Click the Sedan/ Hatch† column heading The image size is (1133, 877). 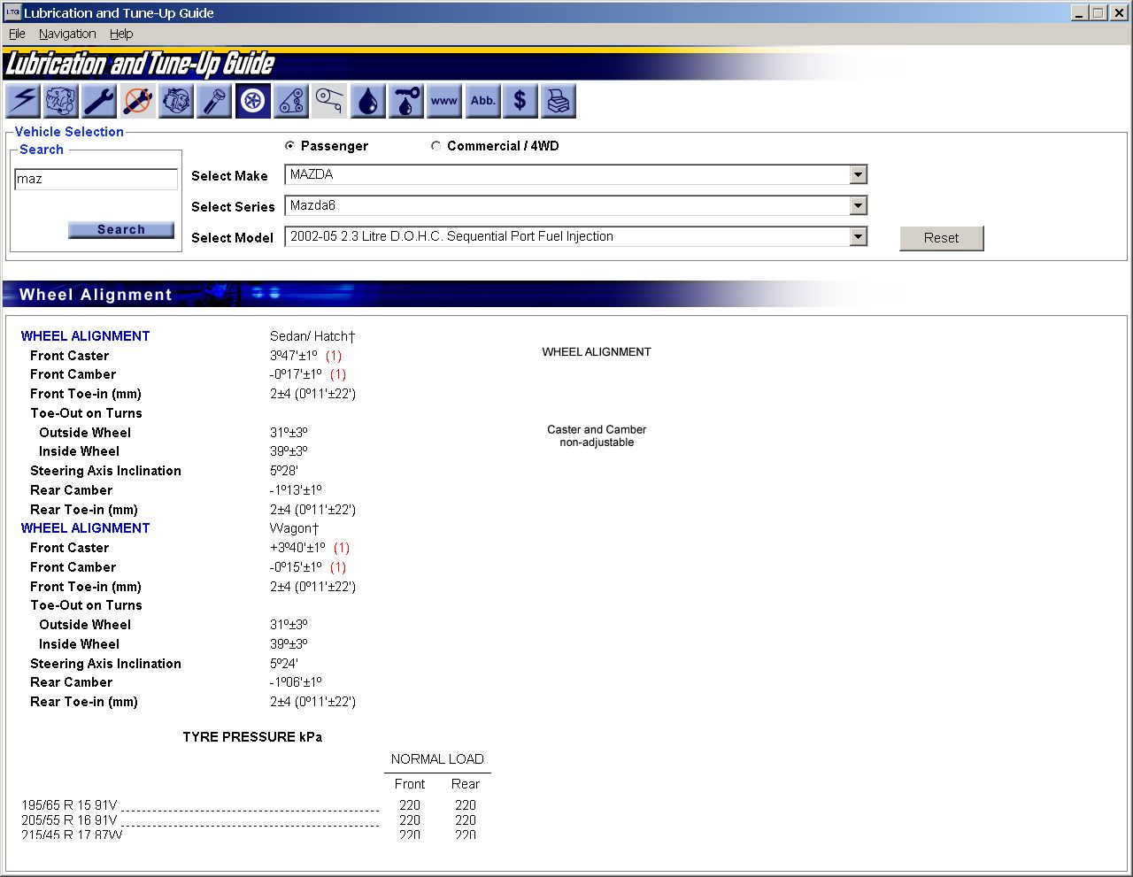click(312, 336)
